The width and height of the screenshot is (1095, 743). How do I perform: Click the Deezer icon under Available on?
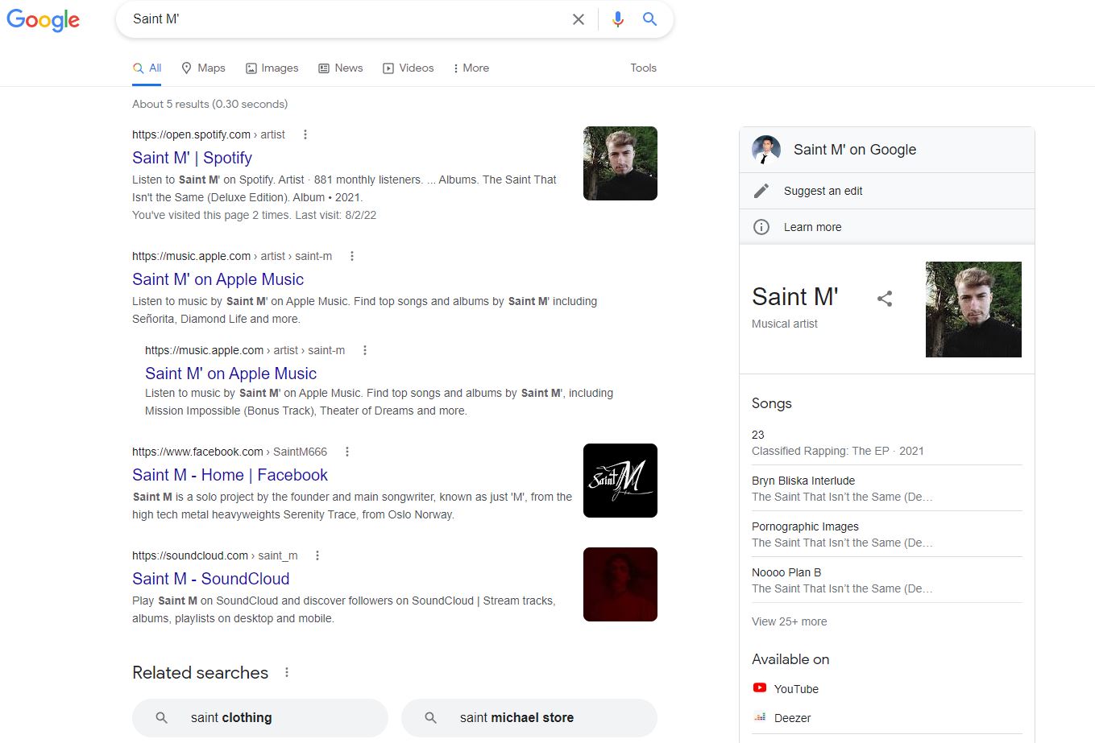point(760,717)
